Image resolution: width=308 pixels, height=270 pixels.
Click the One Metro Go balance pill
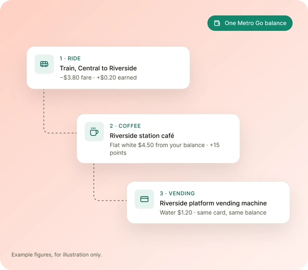(250, 23)
